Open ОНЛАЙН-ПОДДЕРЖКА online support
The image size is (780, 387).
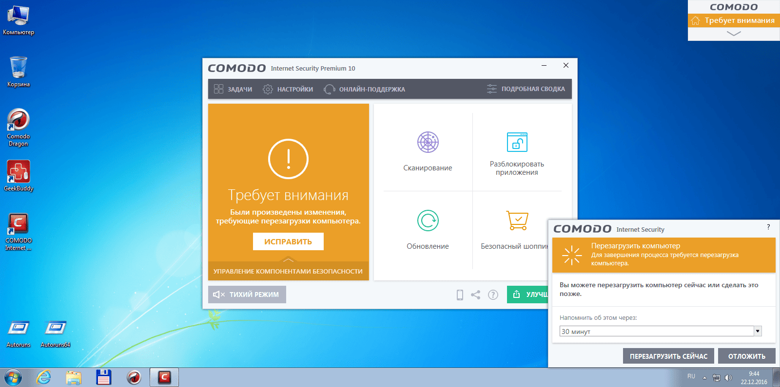click(365, 89)
